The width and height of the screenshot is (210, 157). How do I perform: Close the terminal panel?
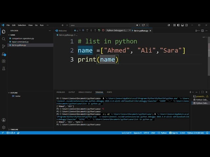coord(206,92)
